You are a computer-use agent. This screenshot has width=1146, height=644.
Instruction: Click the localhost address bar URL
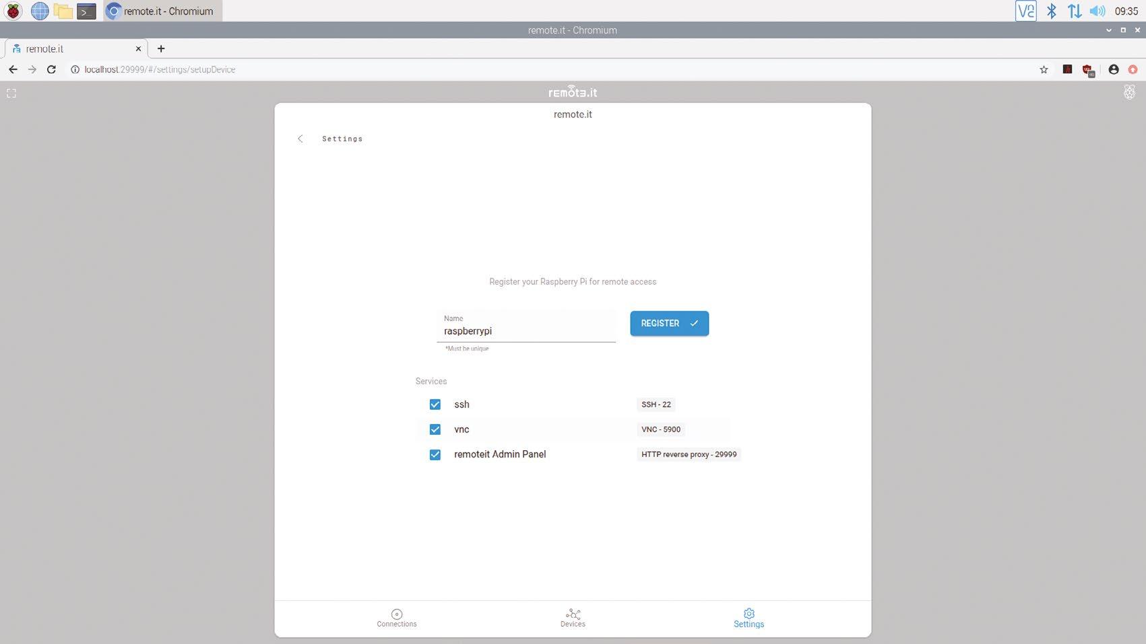(x=160, y=69)
